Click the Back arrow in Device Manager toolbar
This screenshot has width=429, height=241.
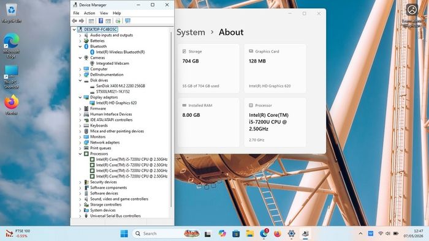(74, 21)
